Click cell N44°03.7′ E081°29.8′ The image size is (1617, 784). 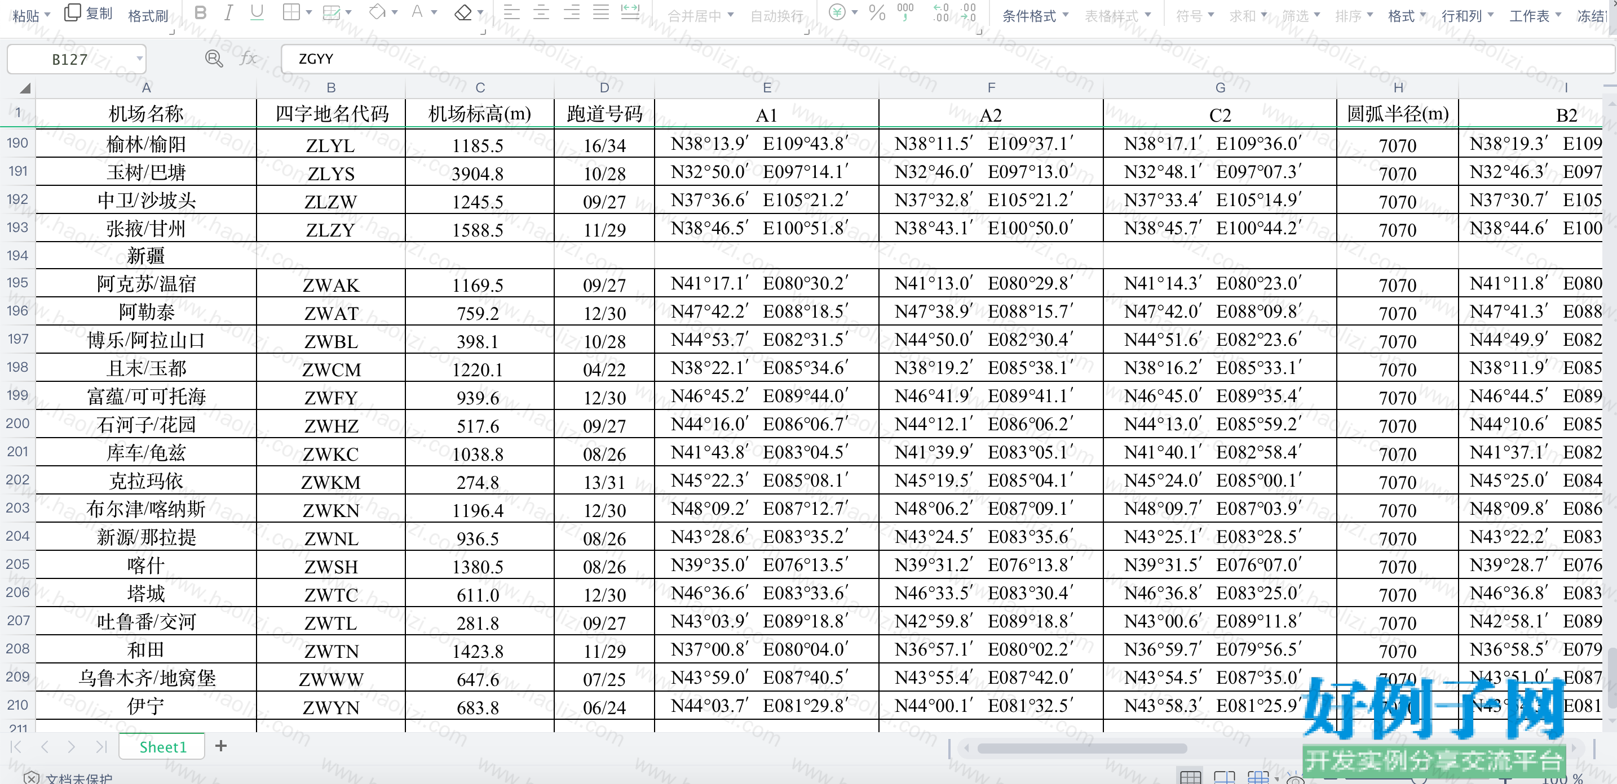click(x=766, y=706)
